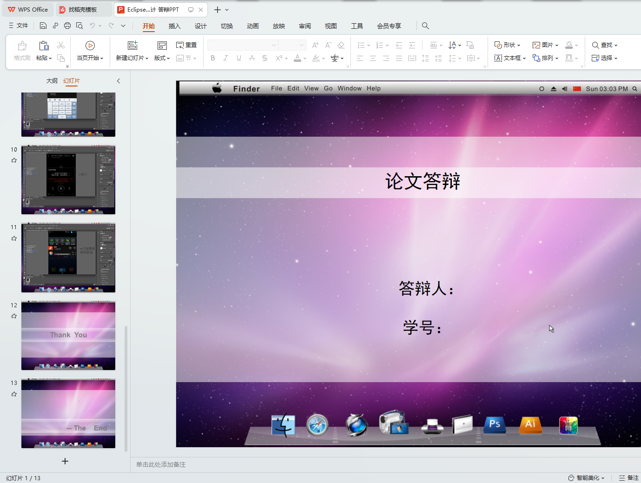Open the Slide Show (放映) ribbon tab

279,26
